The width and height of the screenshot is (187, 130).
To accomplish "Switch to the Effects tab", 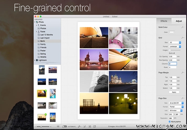I will pos(164,21).
